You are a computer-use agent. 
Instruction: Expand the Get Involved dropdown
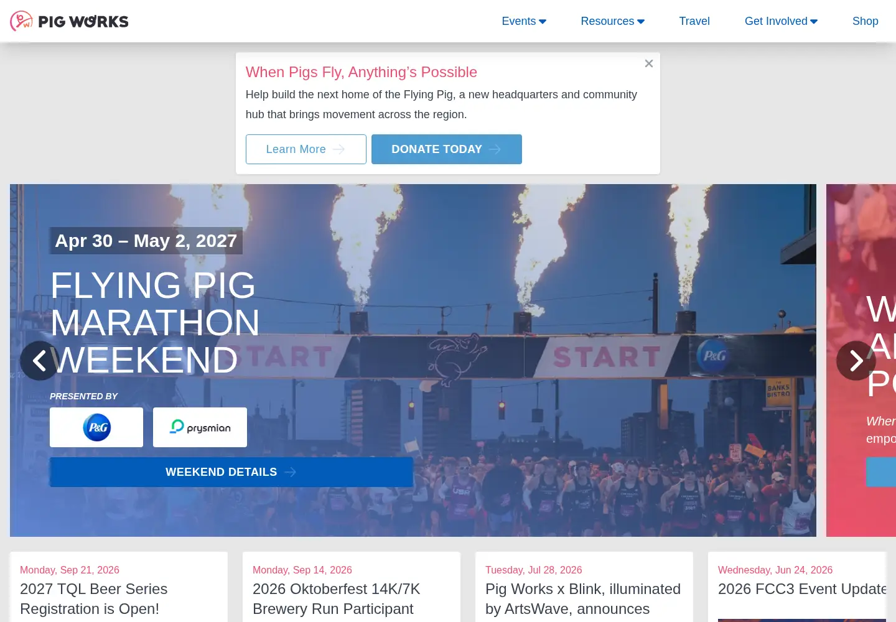click(781, 21)
